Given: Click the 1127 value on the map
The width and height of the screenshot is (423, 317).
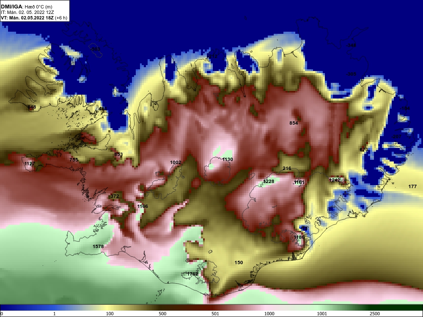Looking at the screenshot, I should coord(30,164).
